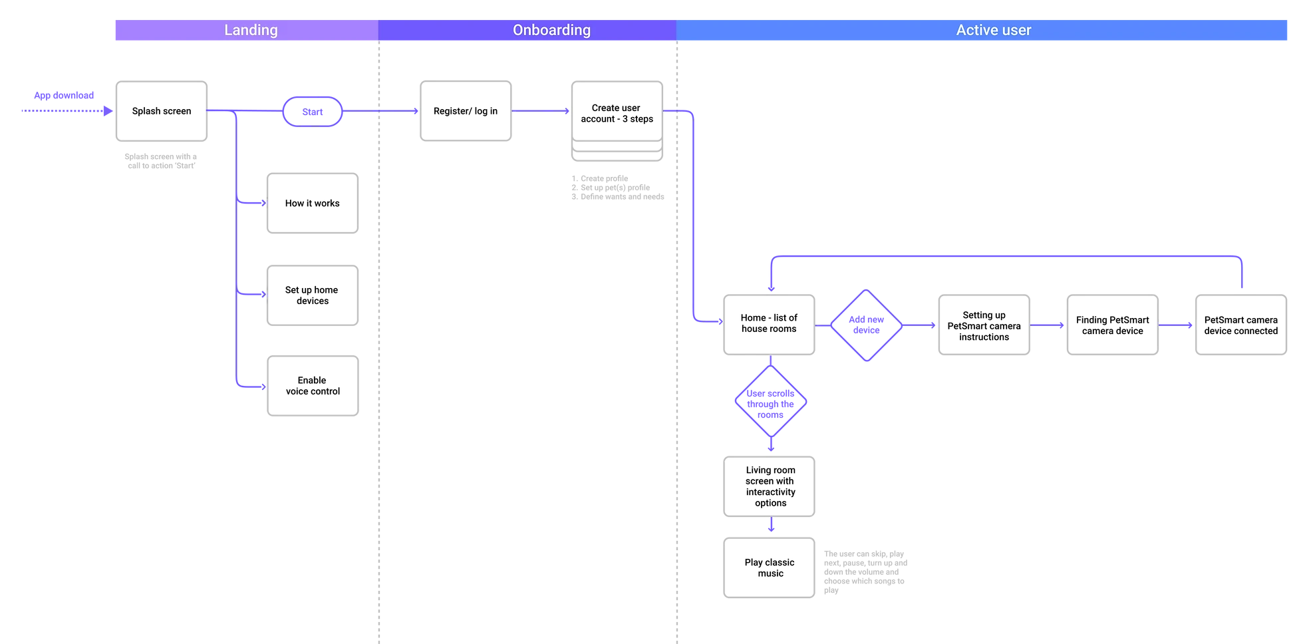Click the Splash screen node
1301x644 pixels.
(162, 111)
